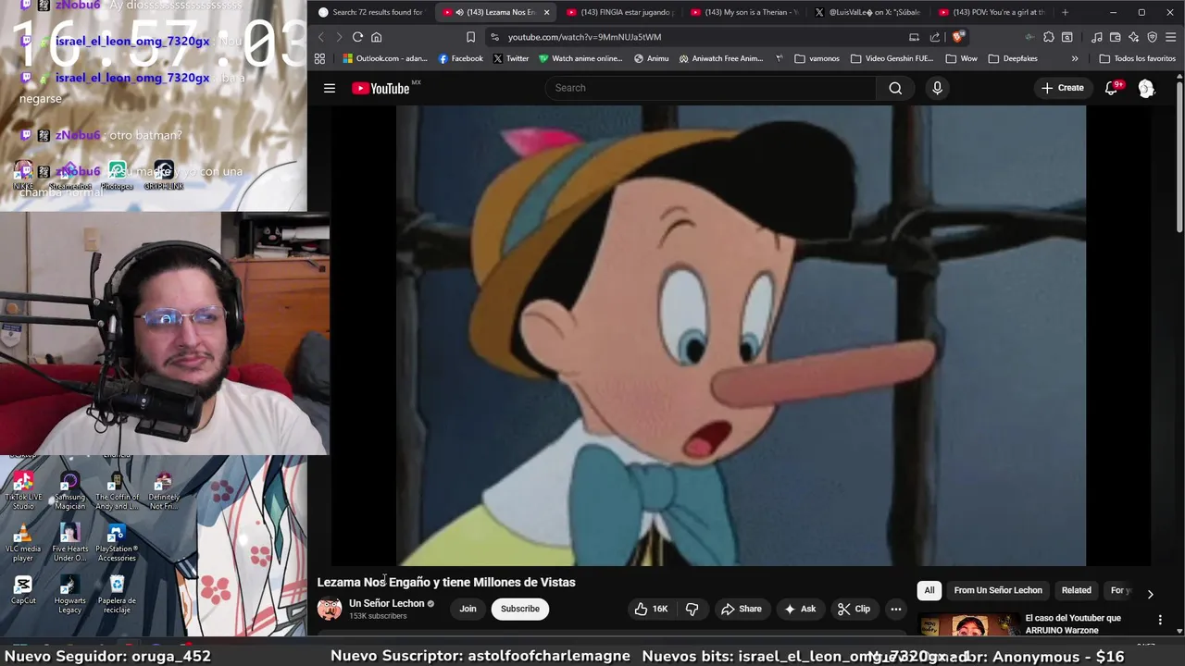Click the Pinocchio video player frame

(741, 335)
